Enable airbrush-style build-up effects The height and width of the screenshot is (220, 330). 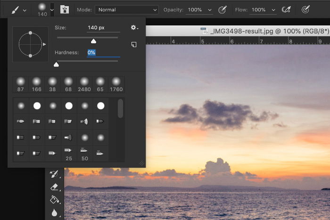[286, 9]
